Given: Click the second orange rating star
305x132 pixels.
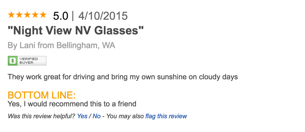Looking at the screenshot, I should pos(19,15).
